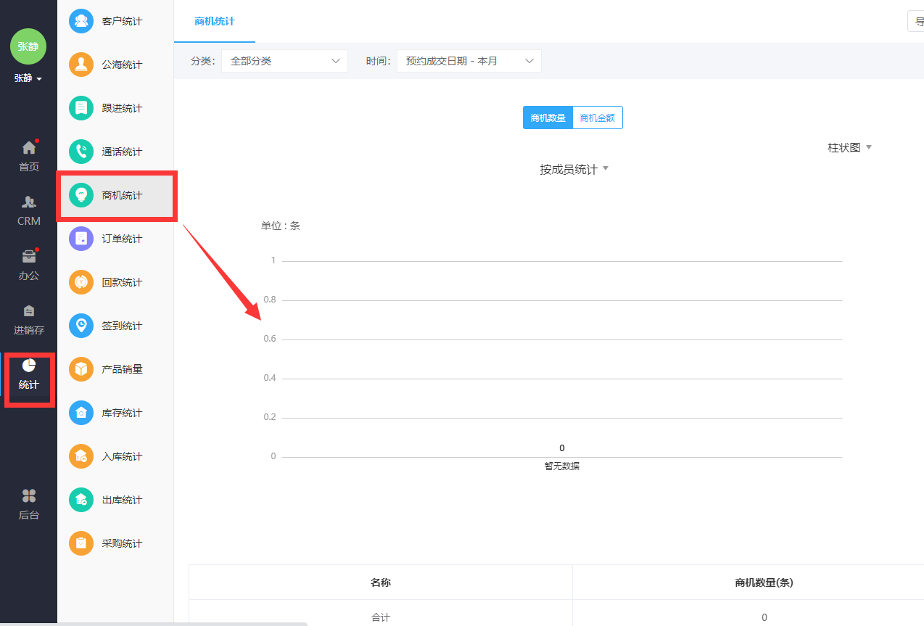The width and height of the screenshot is (924, 626).
Task: Open the 张静 user name dropdown
Action: click(28, 78)
